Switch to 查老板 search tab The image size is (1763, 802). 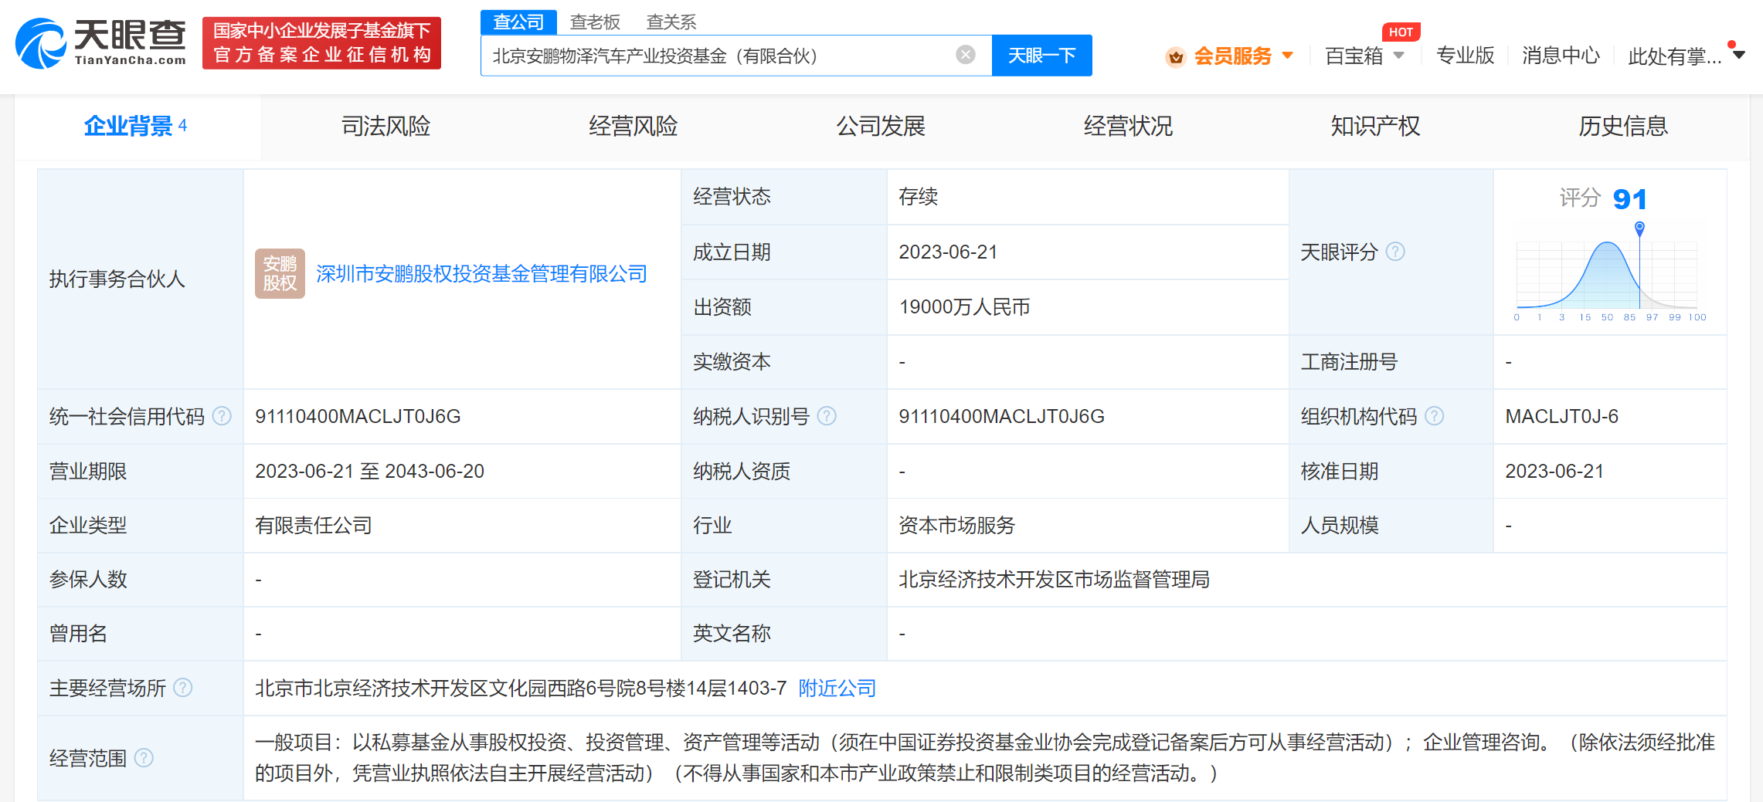595,22
